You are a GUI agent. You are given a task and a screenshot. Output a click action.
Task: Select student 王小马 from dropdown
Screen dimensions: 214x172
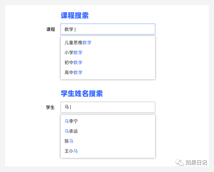71,151
